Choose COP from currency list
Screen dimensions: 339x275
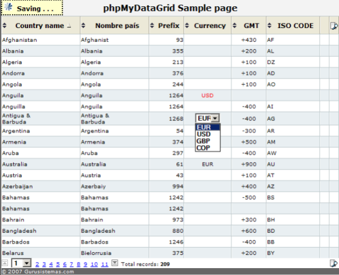pyautogui.click(x=203, y=148)
